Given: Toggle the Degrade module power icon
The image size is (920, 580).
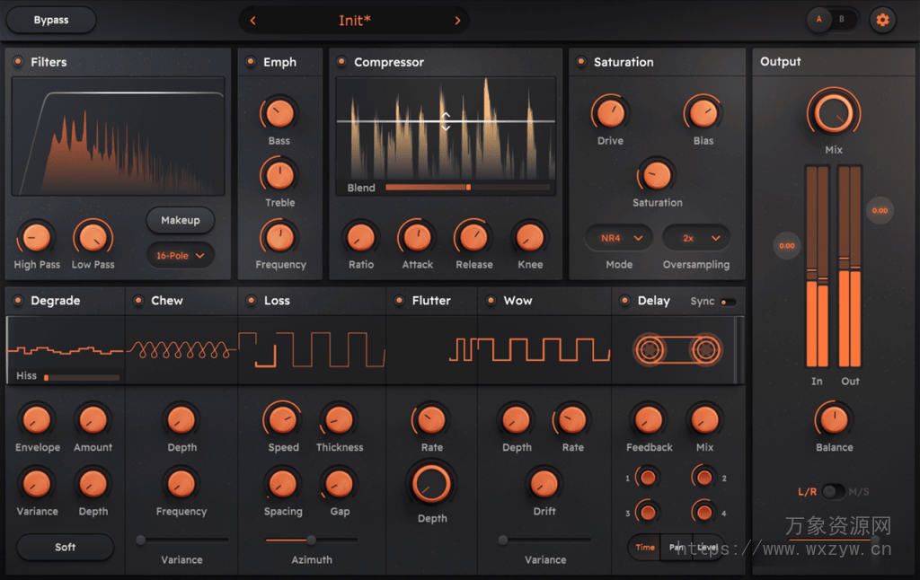Looking at the screenshot, I should coord(17,301).
